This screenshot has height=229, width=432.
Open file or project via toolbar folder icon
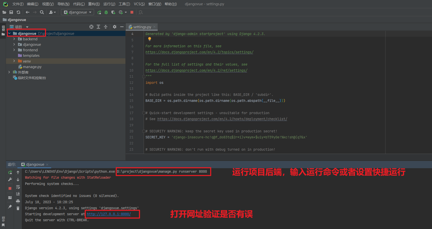[x=4, y=12]
